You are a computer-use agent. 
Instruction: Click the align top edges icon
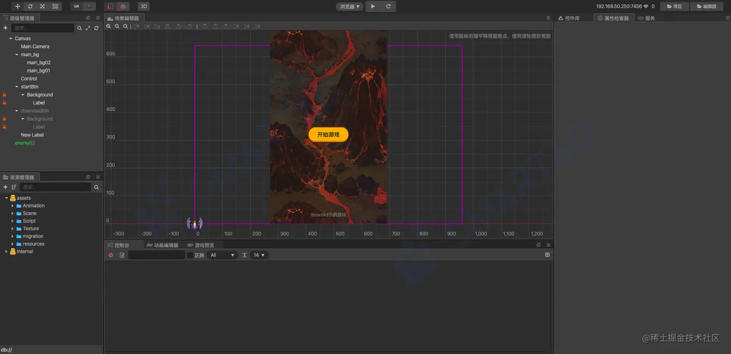(137, 27)
